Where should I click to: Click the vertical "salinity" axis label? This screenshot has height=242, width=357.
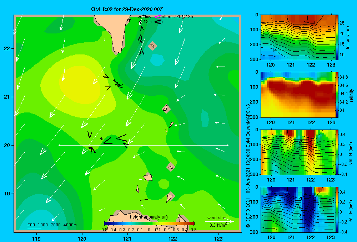[351, 95]
